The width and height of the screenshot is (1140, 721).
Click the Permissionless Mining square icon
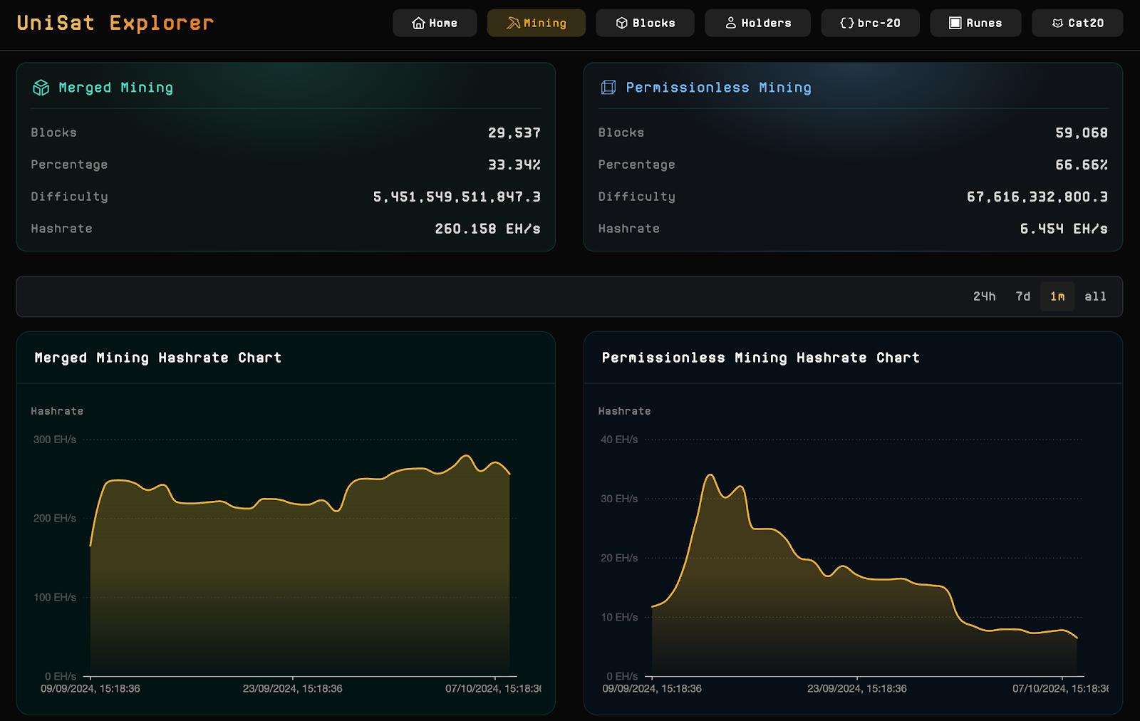608,88
